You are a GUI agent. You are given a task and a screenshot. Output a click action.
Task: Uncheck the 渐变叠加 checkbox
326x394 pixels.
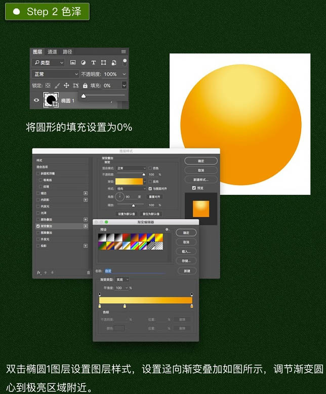coord(38,226)
